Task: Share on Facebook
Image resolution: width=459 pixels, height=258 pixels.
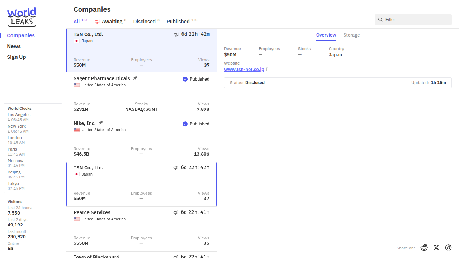Action: click(x=448, y=248)
